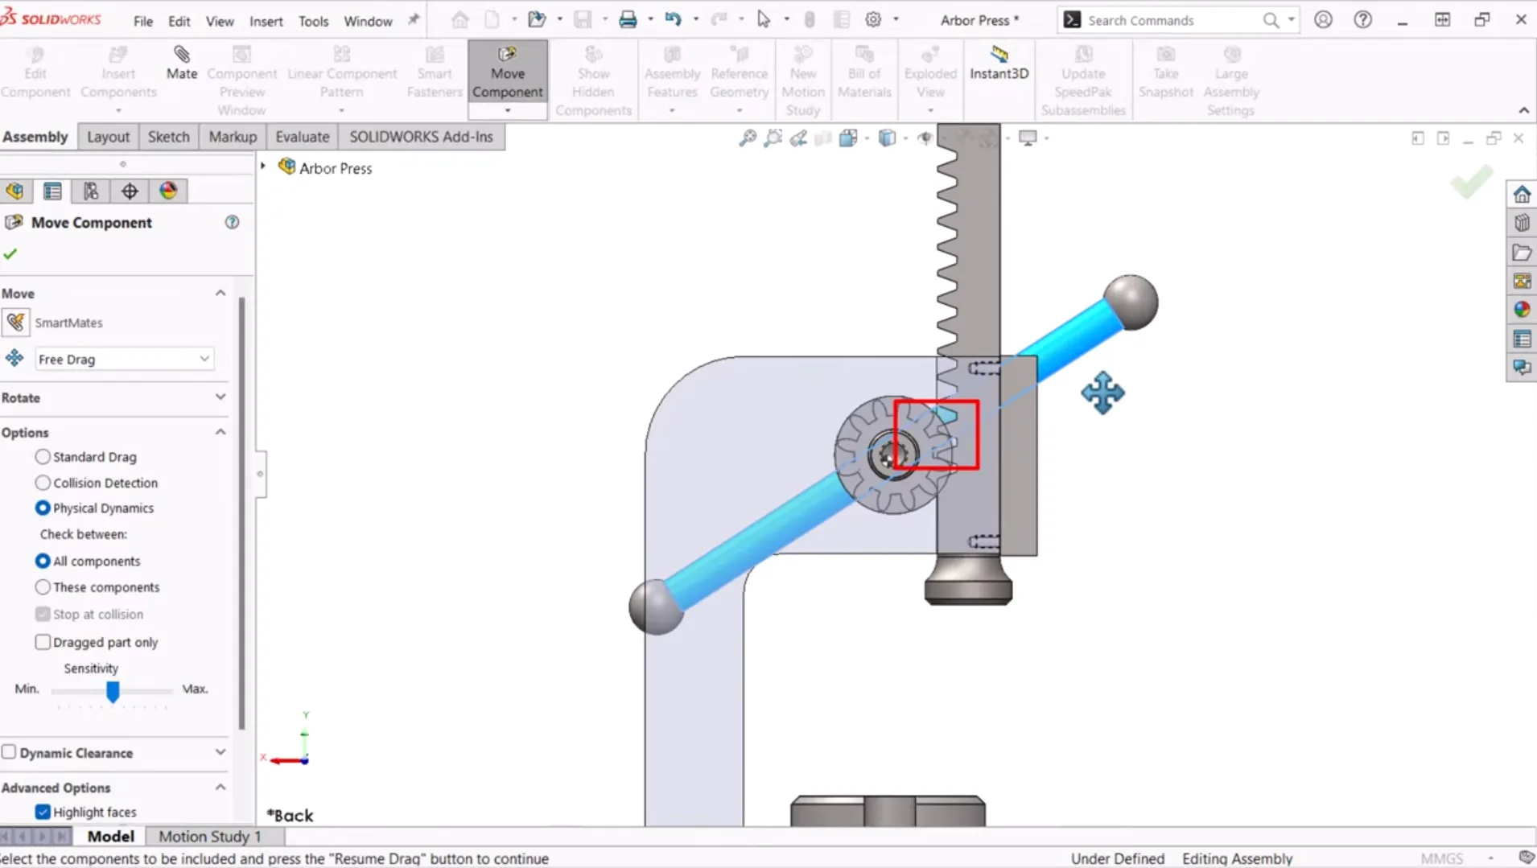The height and width of the screenshot is (868, 1537).
Task: Click the SmartMates icon button
Action: [15, 323]
